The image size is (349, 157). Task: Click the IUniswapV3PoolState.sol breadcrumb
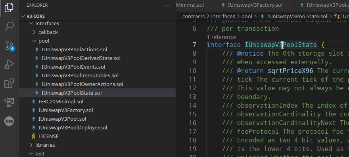(x=297, y=17)
